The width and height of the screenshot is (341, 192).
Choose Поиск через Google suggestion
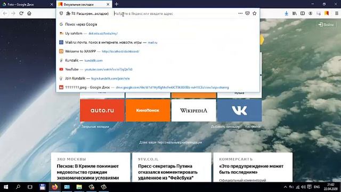tap(158, 25)
